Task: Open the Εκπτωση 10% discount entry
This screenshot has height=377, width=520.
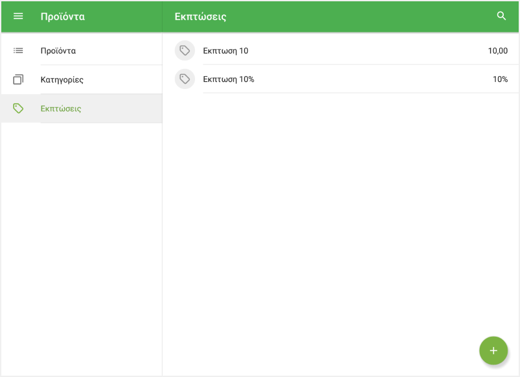Action: tap(228, 79)
